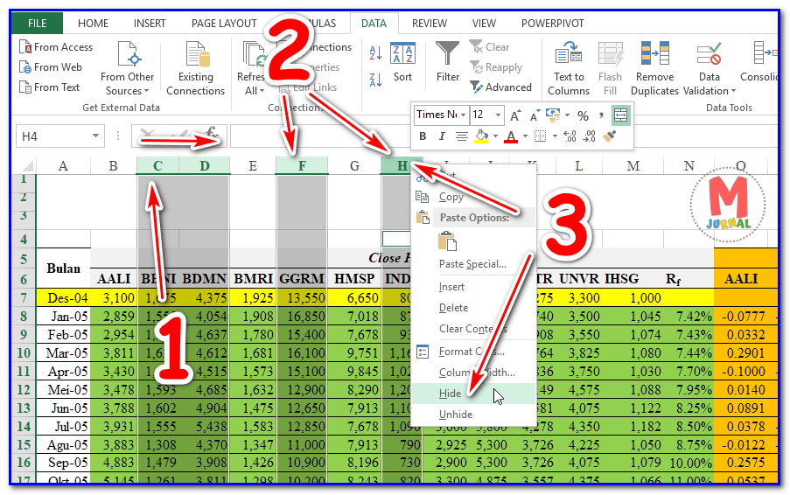The height and width of the screenshot is (495, 790).
Task: Toggle Italic in mini toolbar
Action: pyautogui.click(x=442, y=136)
